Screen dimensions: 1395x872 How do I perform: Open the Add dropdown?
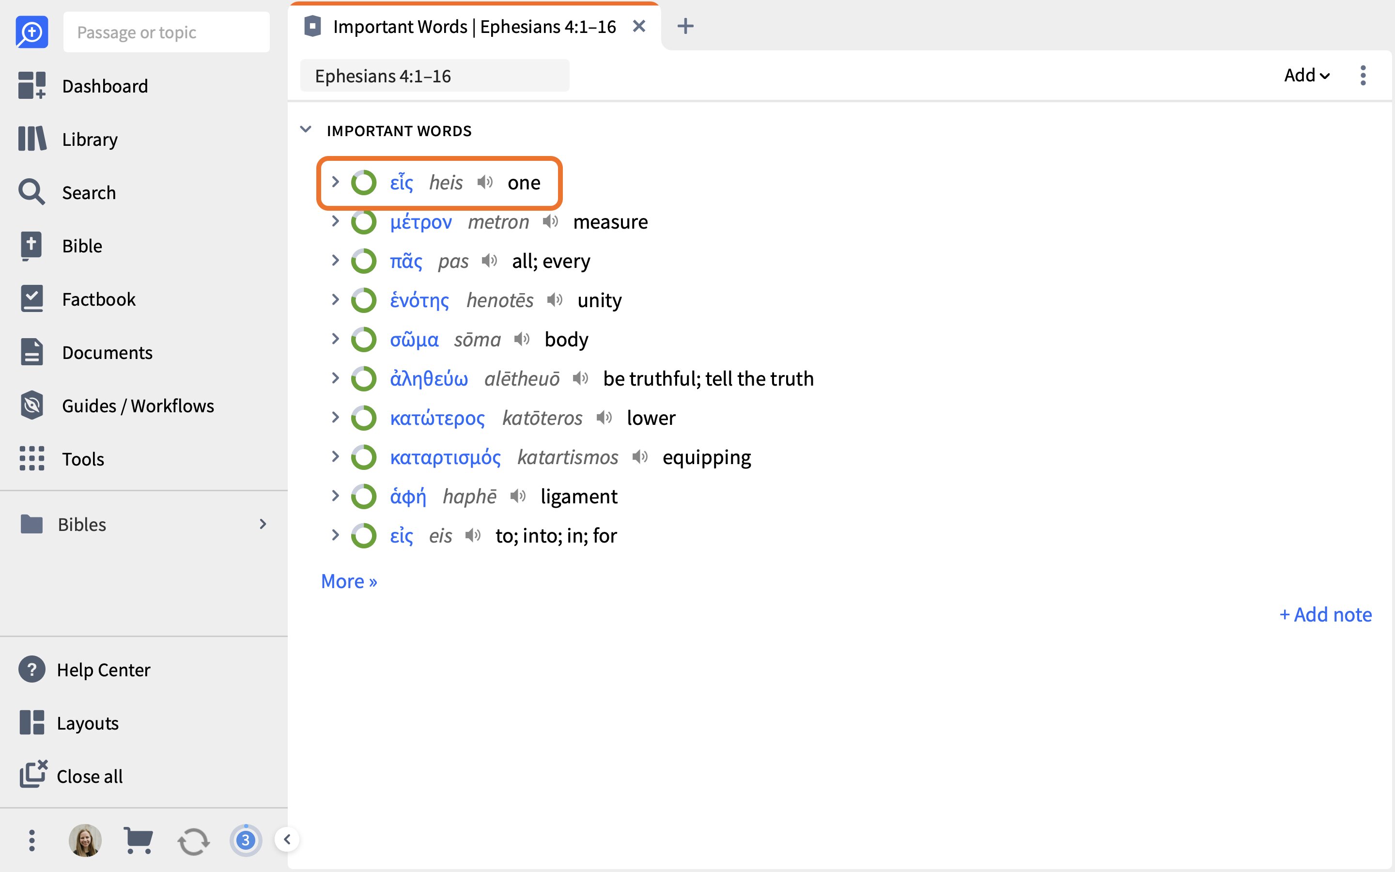coord(1306,76)
